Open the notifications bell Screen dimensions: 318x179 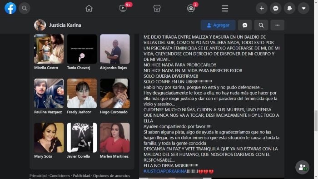pyautogui.click(x=290, y=8)
